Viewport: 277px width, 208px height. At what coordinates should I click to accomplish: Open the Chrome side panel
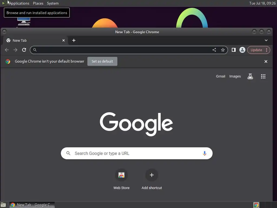(233, 50)
